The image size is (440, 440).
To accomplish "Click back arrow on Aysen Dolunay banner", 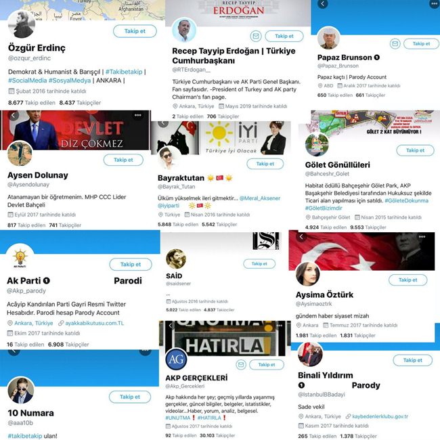I will [x=13, y=115].
